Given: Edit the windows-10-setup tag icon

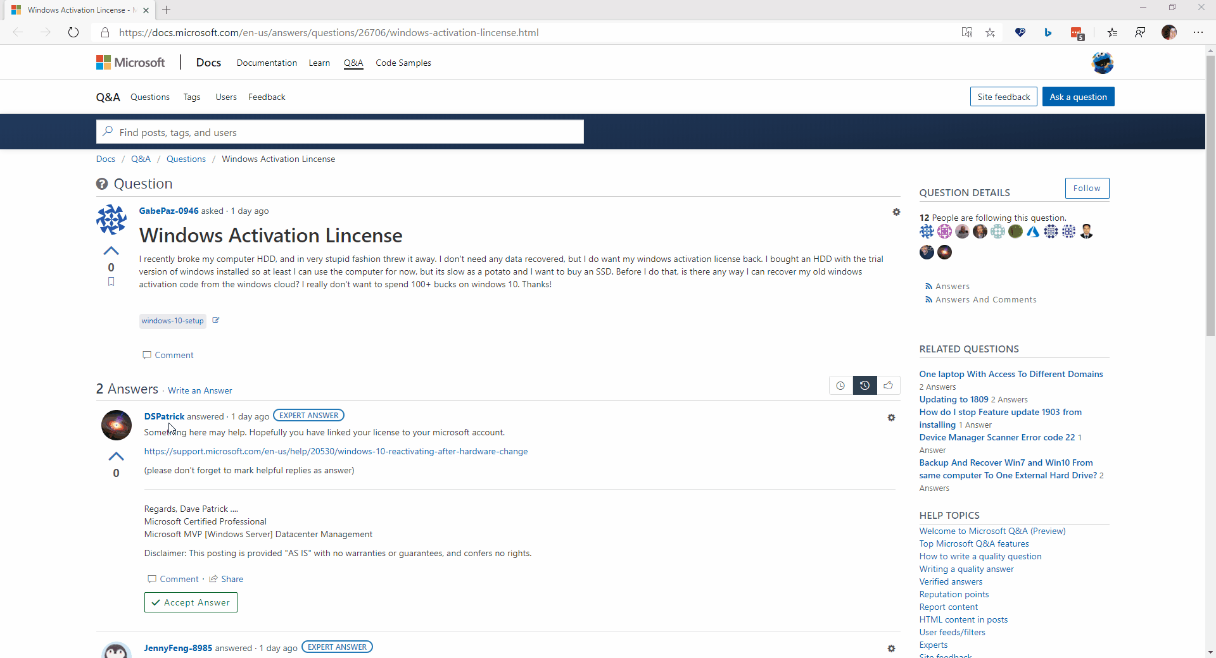Looking at the screenshot, I should (x=216, y=320).
